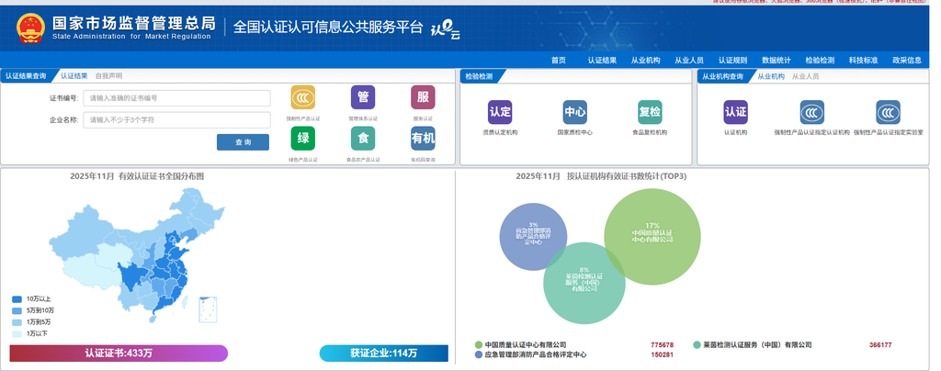
Task: Select the 食品复检机构 icon
Action: (x=650, y=112)
